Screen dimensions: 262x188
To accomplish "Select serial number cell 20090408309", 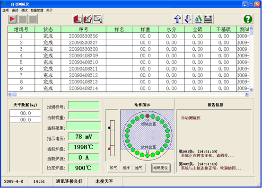I will click(x=83, y=55).
